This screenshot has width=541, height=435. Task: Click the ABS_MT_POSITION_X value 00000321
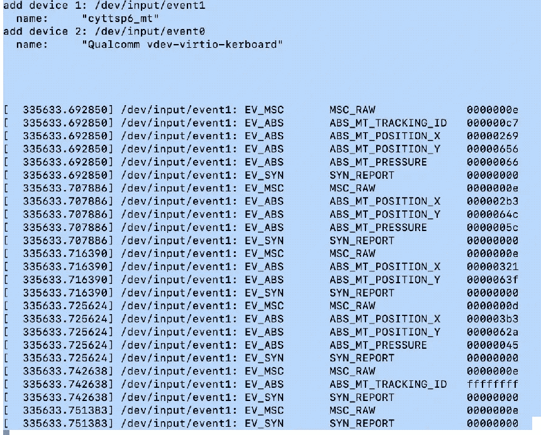coord(493,267)
